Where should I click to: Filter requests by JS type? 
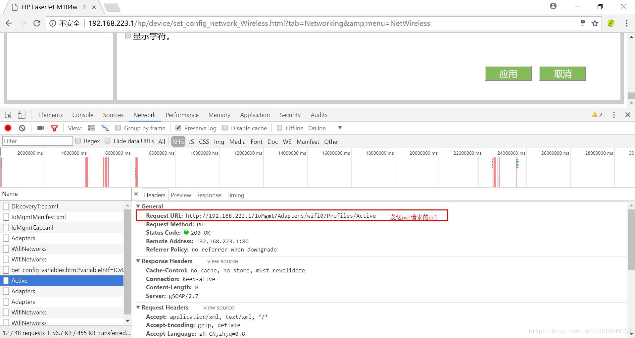(x=191, y=141)
